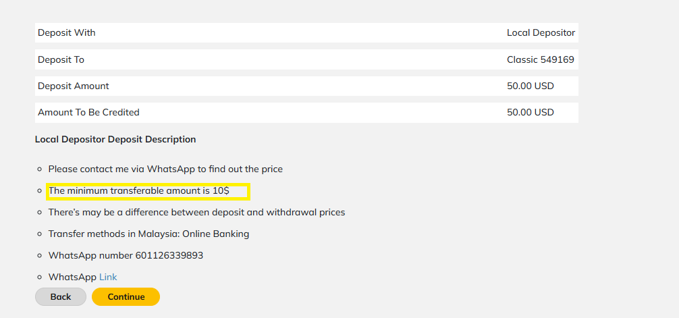679x318 pixels.
Task: Click the yellow Continue button
Action: tap(126, 297)
